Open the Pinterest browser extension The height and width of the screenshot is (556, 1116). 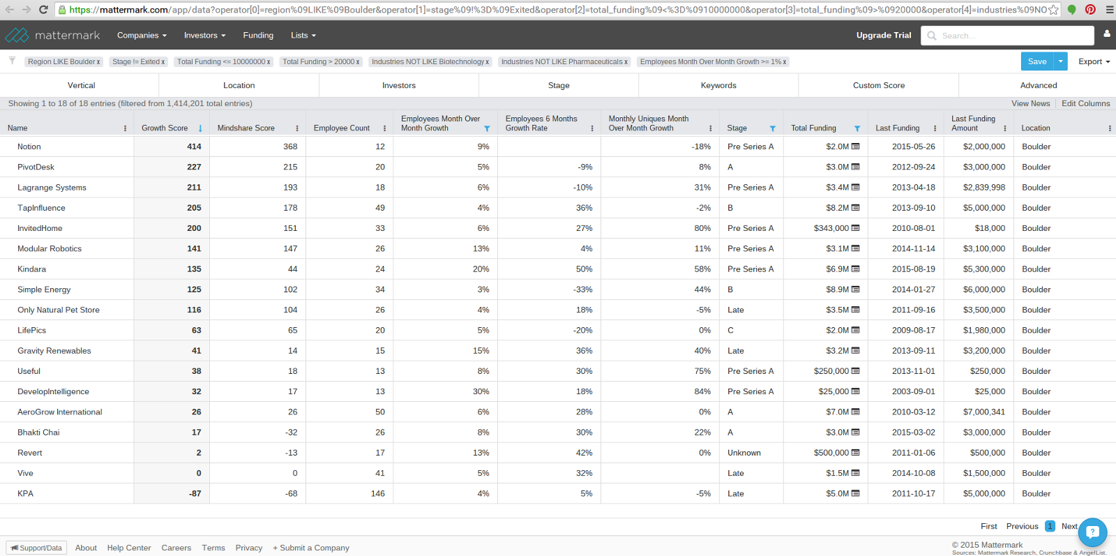coord(1090,10)
